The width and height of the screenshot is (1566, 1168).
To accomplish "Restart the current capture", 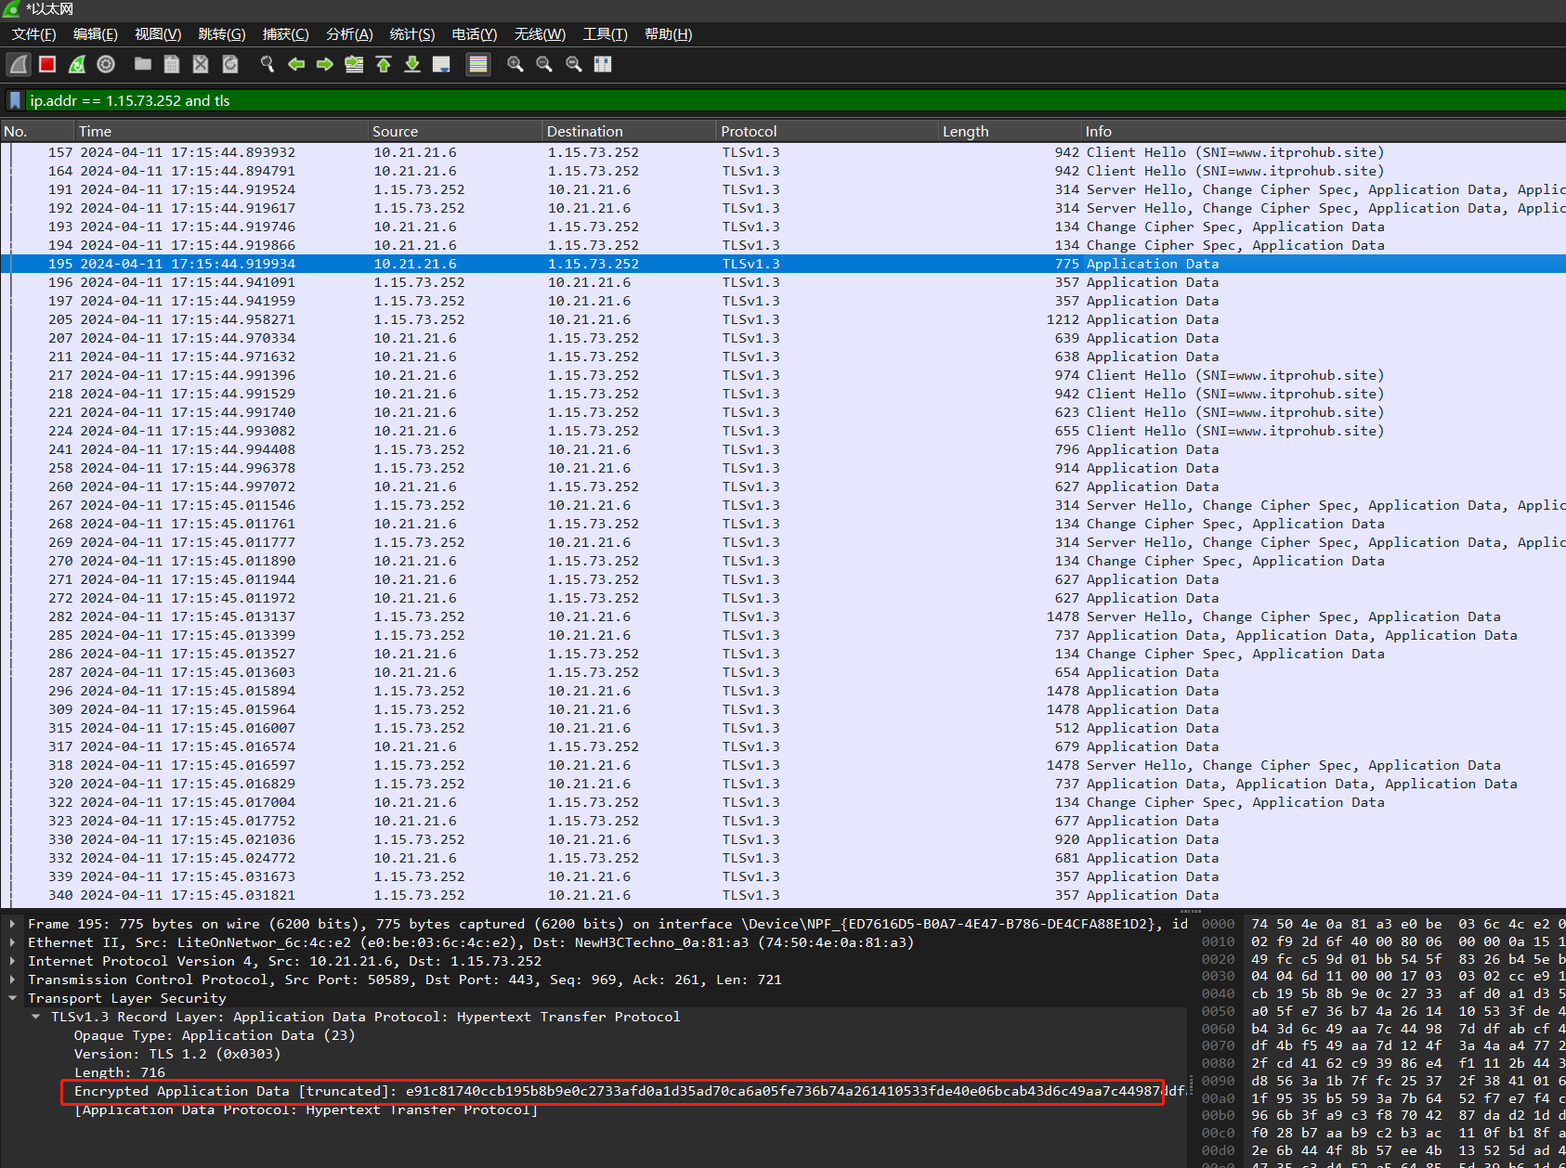I will click(77, 64).
